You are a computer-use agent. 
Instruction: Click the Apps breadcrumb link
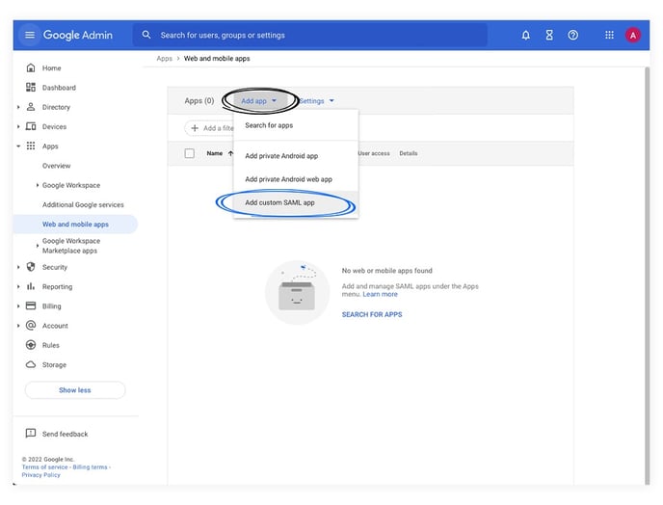(164, 59)
